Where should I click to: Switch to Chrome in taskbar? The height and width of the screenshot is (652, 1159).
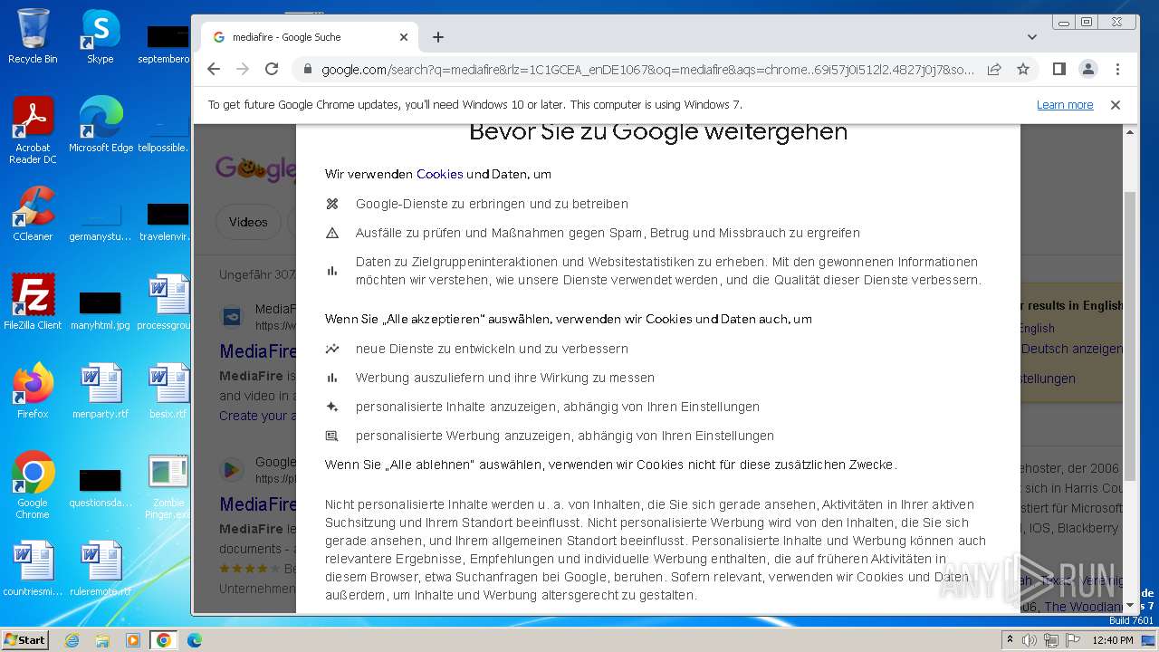click(x=164, y=640)
